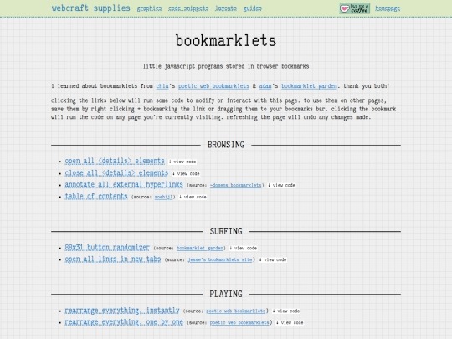This screenshot has height=339, width=452.
Task: Visit chia's link in intro text
Action: [x=162, y=86]
